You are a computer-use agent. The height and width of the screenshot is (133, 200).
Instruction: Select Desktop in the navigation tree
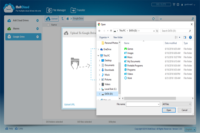coord(106,61)
